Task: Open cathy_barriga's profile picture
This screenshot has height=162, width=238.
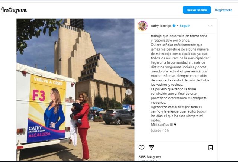Action: point(142,26)
